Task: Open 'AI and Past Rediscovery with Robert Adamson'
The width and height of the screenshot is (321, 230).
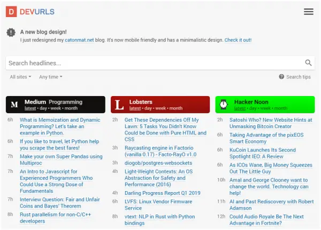Action: 271,205
